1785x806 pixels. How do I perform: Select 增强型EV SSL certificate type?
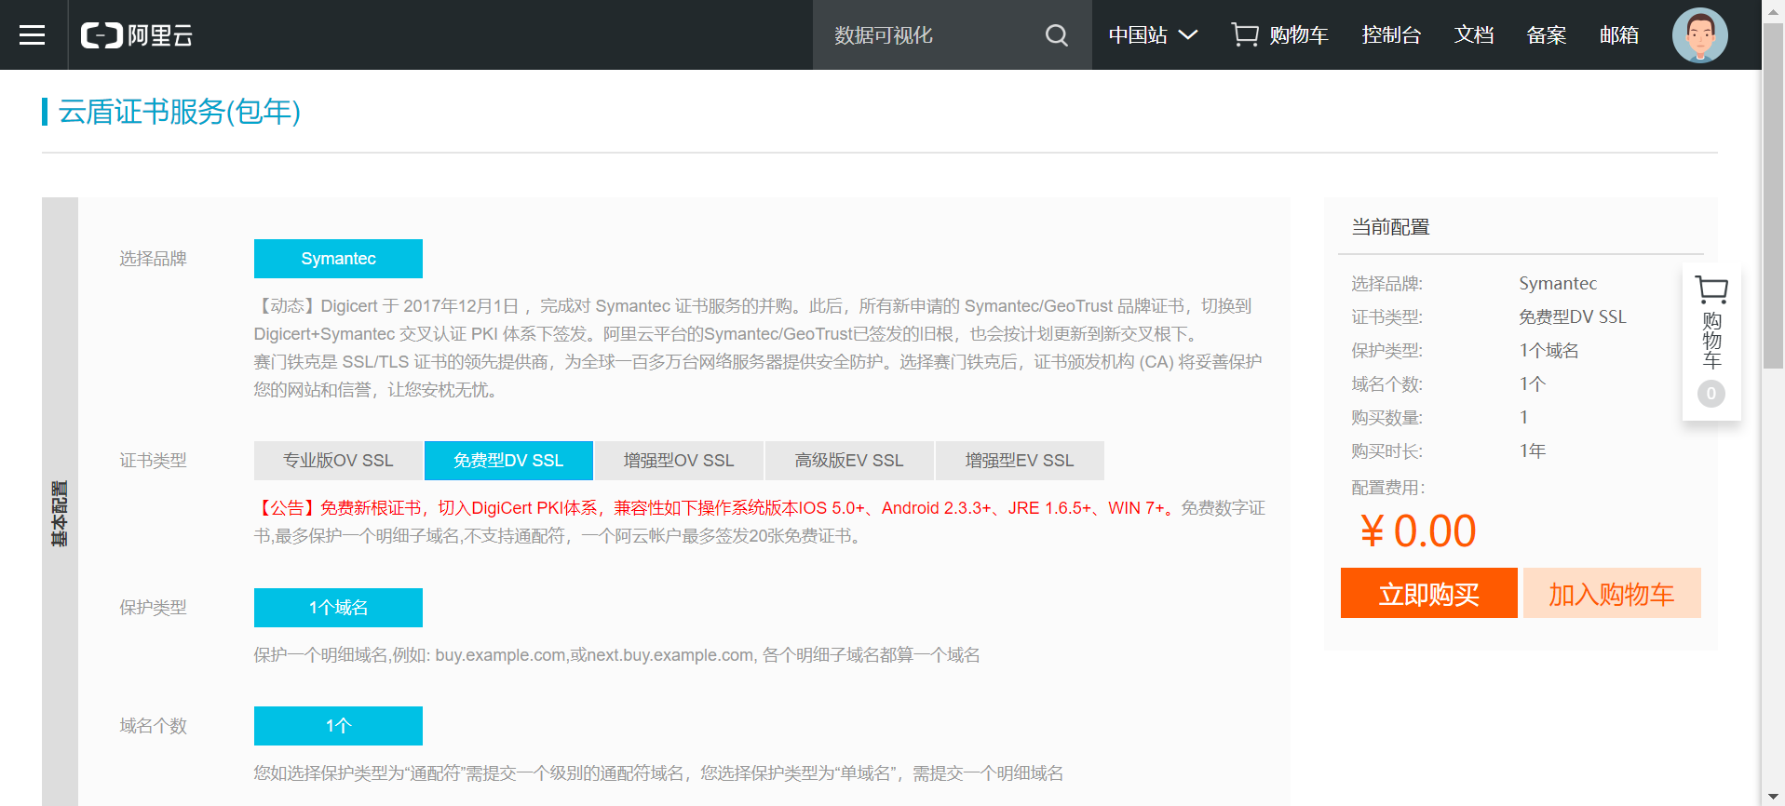[1020, 461]
